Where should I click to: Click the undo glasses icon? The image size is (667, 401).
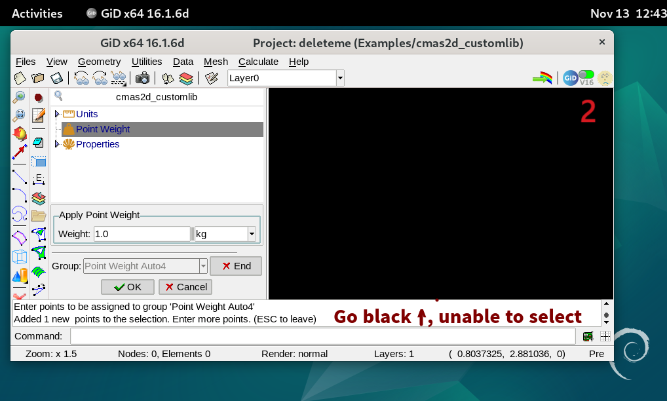81,78
